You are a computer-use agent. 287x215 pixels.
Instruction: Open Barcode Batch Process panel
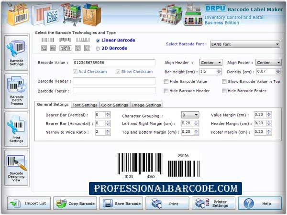pos(16,91)
